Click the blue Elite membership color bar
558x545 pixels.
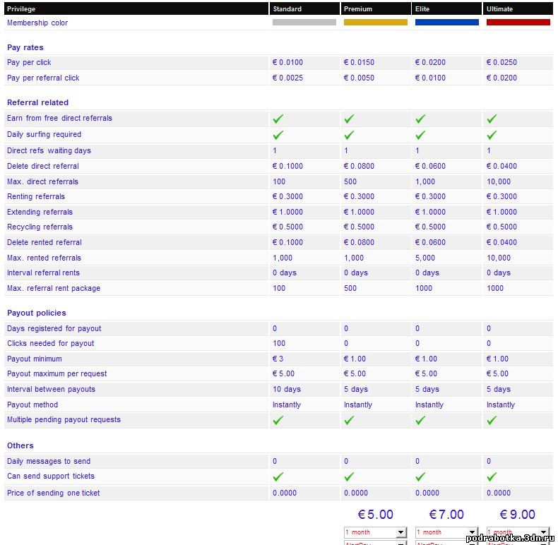pos(447,23)
